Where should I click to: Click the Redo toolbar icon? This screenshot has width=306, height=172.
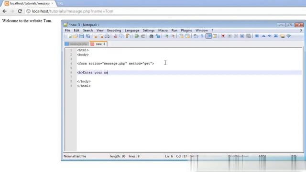(143, 36)
